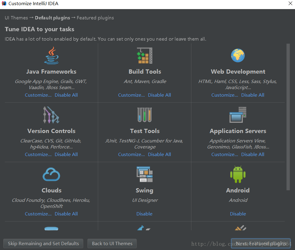Screen dimensions: 295x250
Task: Click the Java Frameworks heading
Action: (51, 72)
